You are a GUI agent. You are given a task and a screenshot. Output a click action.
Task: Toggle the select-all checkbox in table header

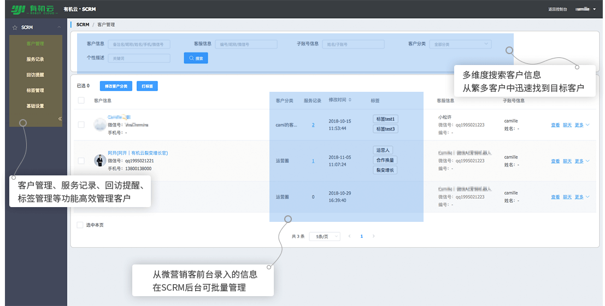pos(81,101)
